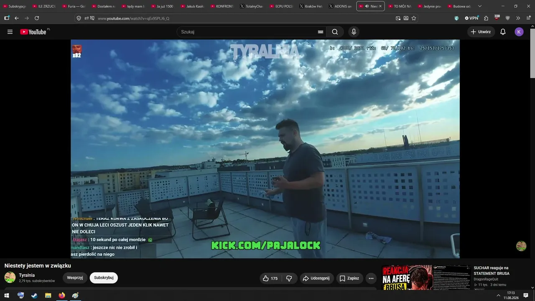Start voice search with the microphone
535x301 pixels.
pyautogui.click(x=354, y=32)
